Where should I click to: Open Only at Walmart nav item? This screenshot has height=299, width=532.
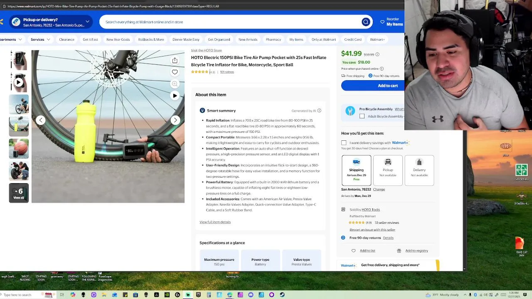(x=323, y=39)
